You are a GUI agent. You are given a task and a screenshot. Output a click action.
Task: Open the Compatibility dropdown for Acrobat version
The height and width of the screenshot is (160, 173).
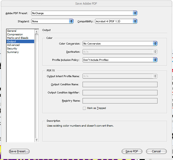click(116, 21)
